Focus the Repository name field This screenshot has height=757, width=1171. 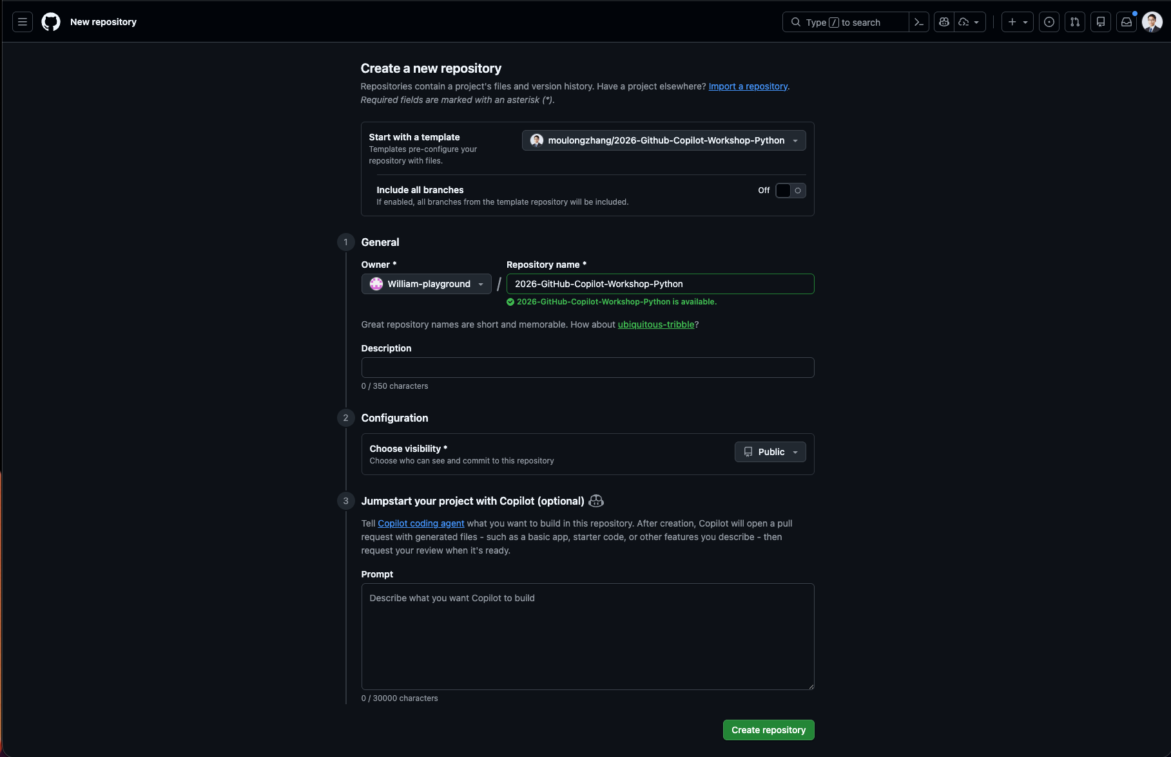click(x=660, y=284)
